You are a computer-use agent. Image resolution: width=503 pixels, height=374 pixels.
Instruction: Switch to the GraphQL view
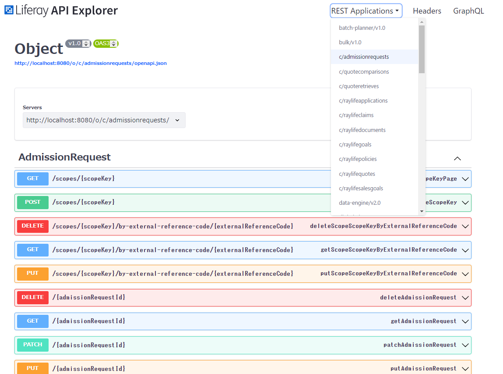468,11
